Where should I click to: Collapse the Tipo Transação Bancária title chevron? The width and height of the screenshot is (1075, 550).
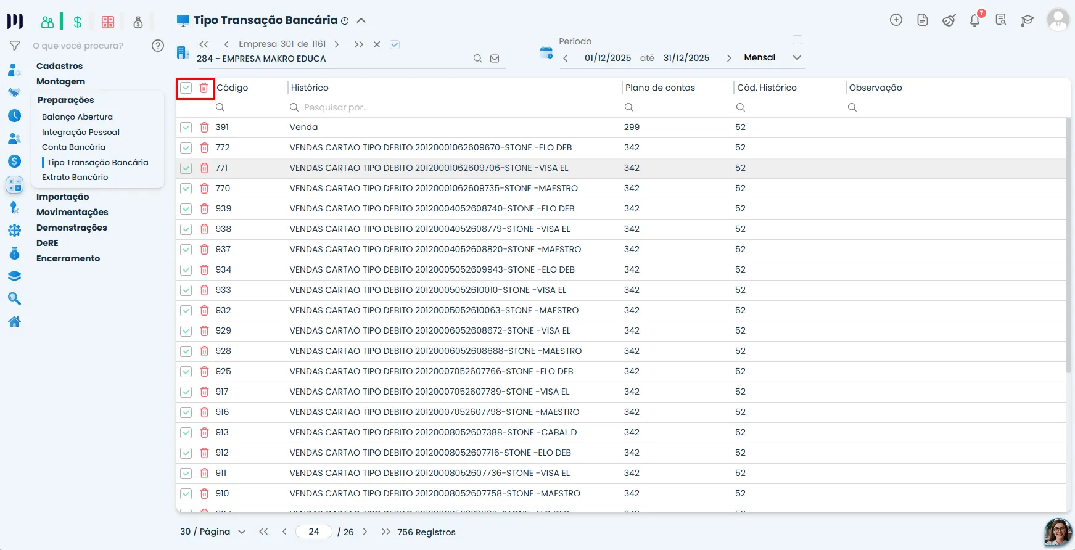pyautogui.click(x=361, y=20)
